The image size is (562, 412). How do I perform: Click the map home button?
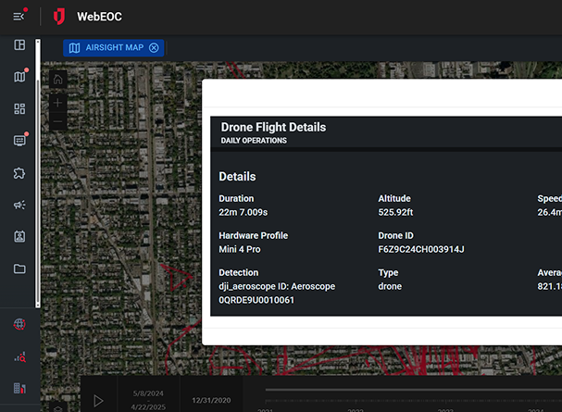pyautogui.click(x=57, y=81)
